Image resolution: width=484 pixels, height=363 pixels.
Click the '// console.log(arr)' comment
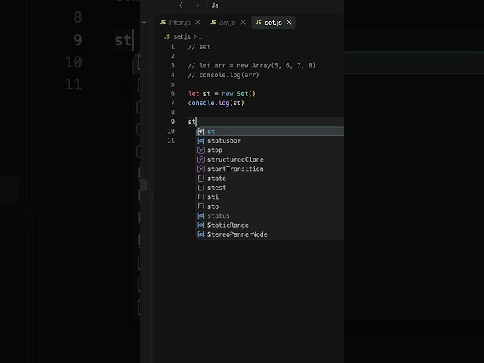[x=224, y=75]
